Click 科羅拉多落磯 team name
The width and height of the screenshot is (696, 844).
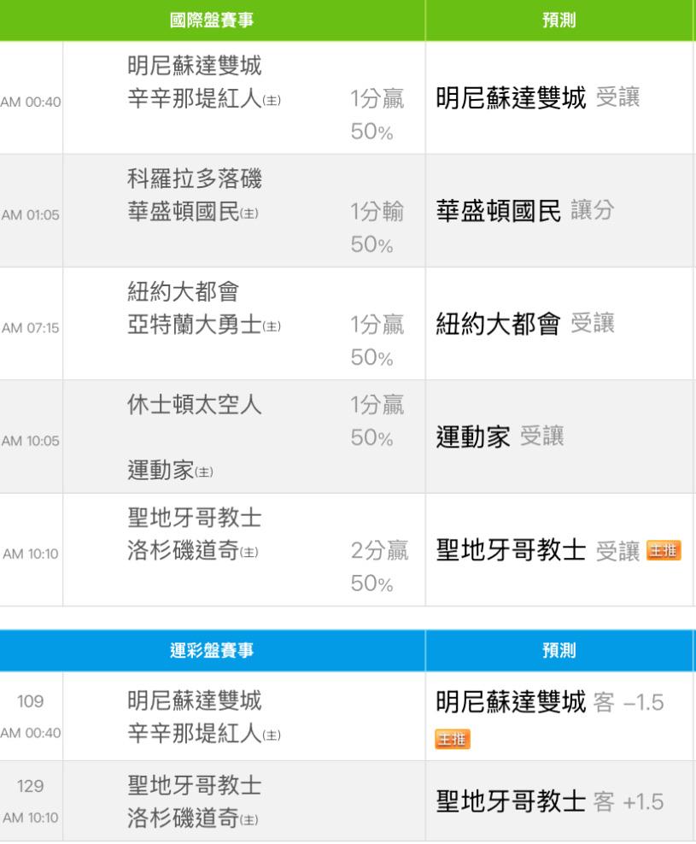coord(195,179)
